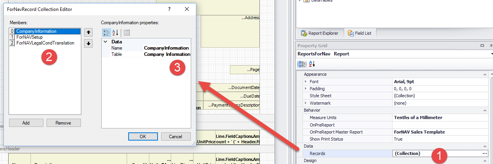Switch to the Field List tab

click(360, 33)
